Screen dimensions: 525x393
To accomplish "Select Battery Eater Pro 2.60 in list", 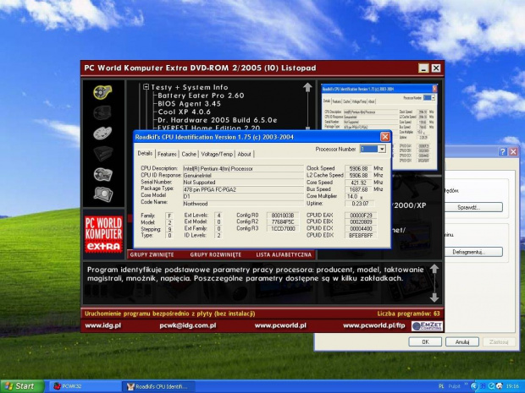I will point(201,96).
